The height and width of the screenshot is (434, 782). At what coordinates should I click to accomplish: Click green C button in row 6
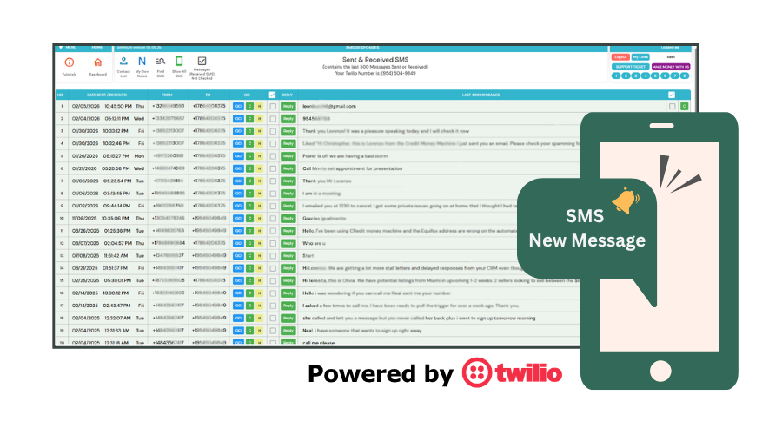point(250,168)
